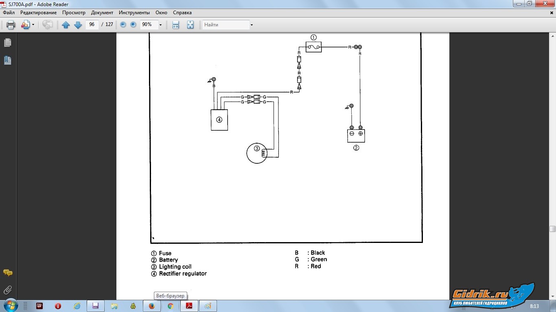Image resolution: width=556 pixels, height=312 pixels.
Task: Click the zoom in plus button
Action: tap(133, 25)
